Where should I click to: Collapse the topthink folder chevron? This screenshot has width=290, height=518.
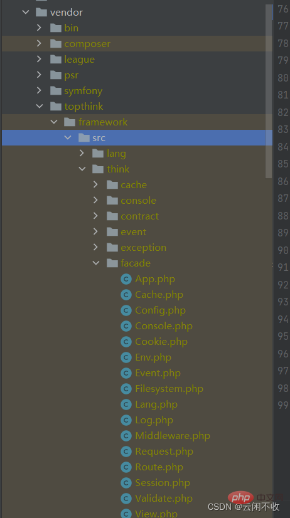tap(40, 107)
